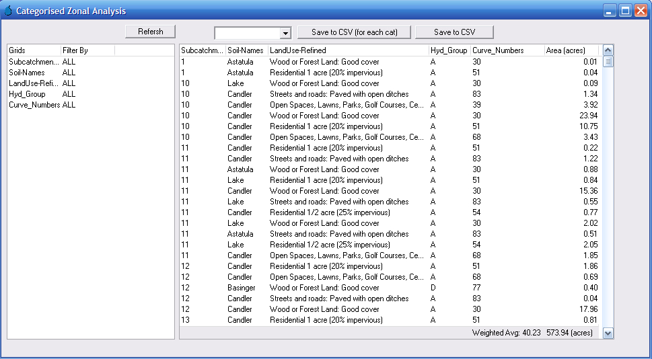652x359 pixels.
Task: Click the vertical scrollbar thumb
Action: click(608, 61)
